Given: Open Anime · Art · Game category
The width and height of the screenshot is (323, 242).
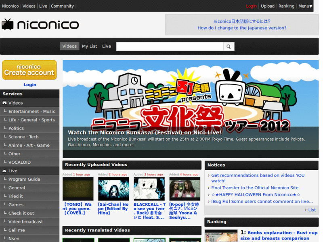Looking at the screenshot, I should 29,145.
